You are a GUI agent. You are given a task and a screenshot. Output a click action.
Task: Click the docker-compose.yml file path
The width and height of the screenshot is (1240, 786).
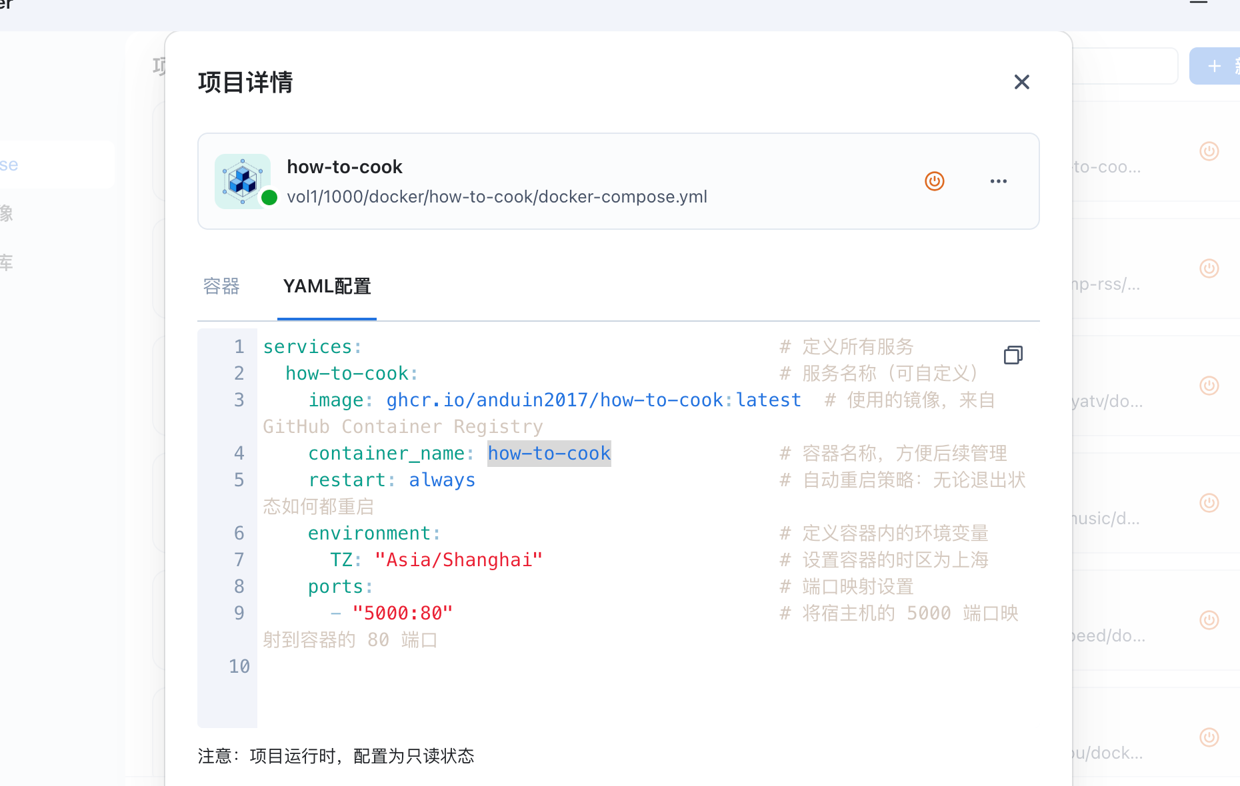point(497,197)
